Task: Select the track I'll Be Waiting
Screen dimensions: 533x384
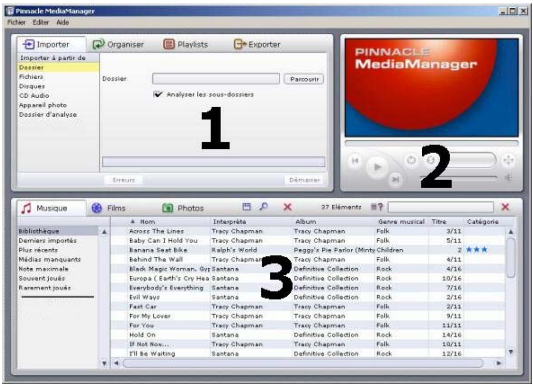Action: (x=307, y=353)
